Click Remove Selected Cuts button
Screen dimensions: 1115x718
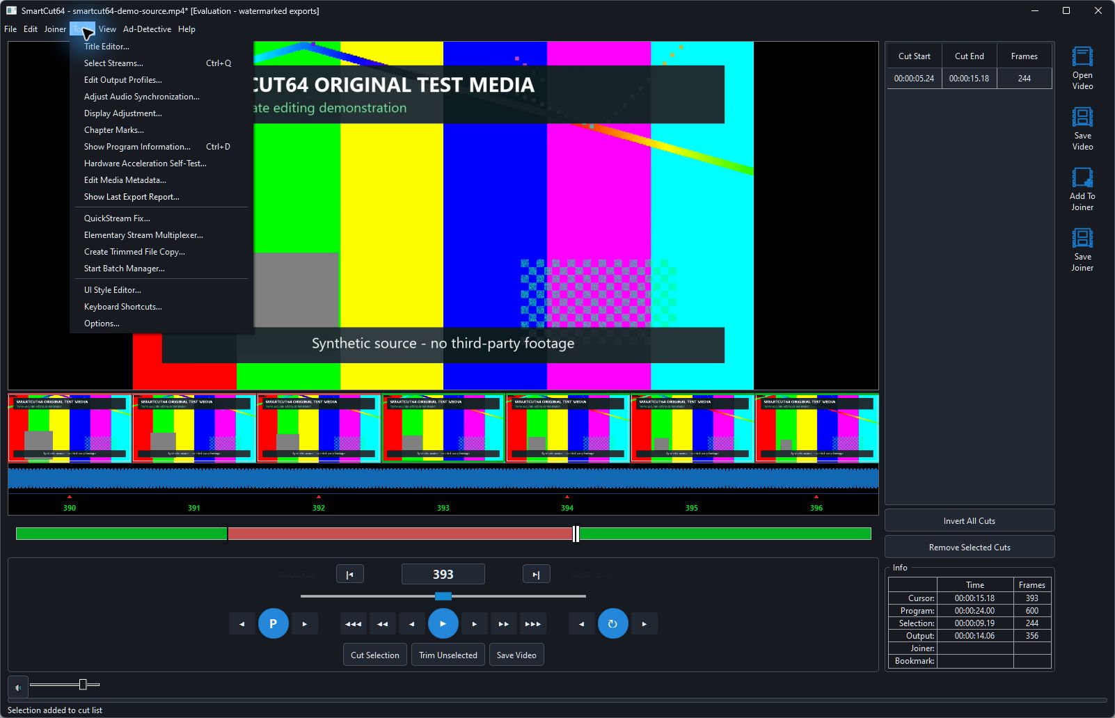[x=970, y=547]
